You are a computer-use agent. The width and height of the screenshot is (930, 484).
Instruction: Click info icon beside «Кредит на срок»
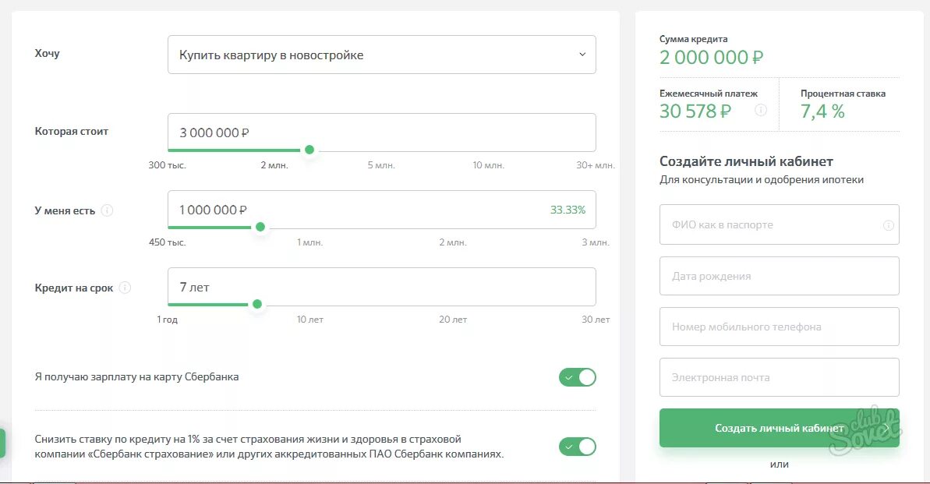coord(125,288)
